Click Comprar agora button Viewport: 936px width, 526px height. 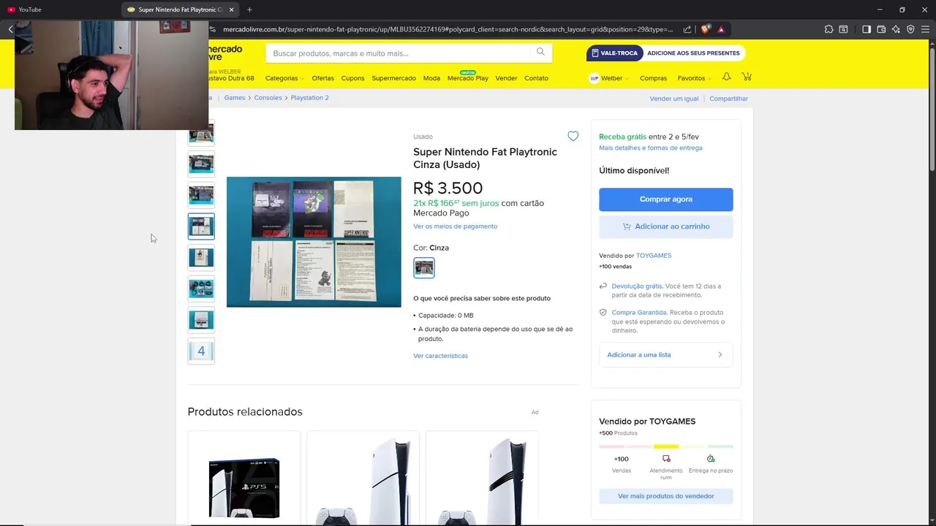coord(666,199)
